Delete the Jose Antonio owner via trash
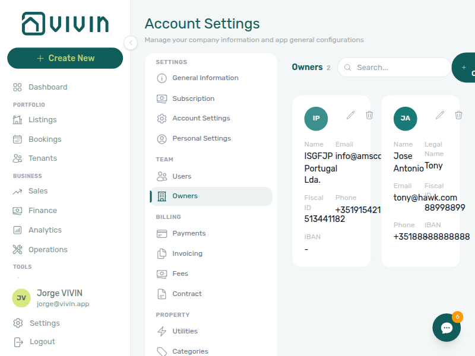The image size is (475, 356). [x=458, y=115]
